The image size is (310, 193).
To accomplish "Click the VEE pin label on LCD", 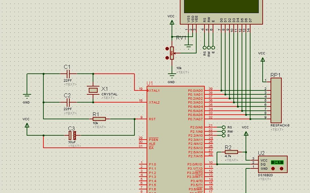I will pyautogui.click(x=196, y=19).
